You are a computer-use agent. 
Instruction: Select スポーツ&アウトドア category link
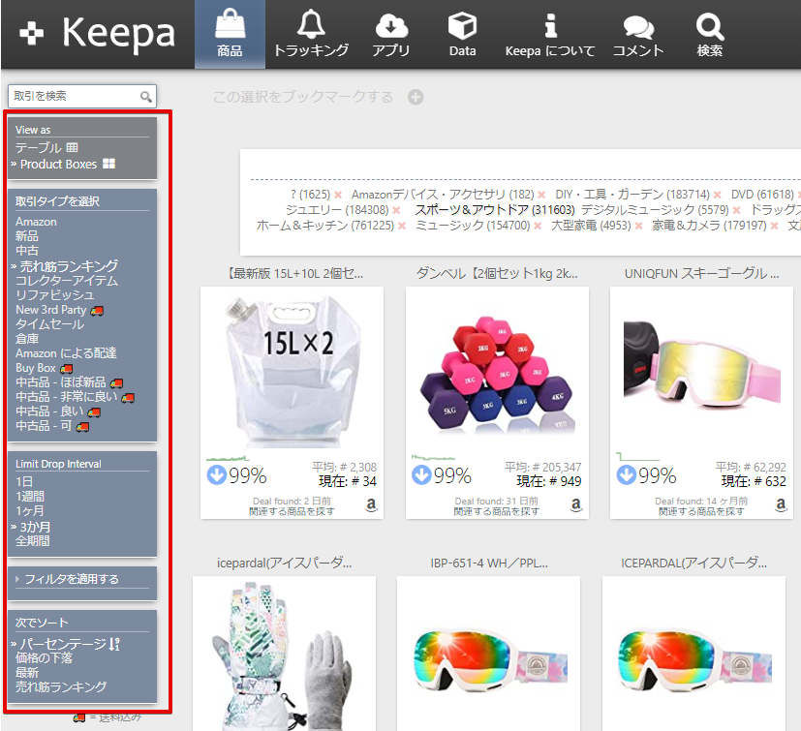[x=494, y=210]
